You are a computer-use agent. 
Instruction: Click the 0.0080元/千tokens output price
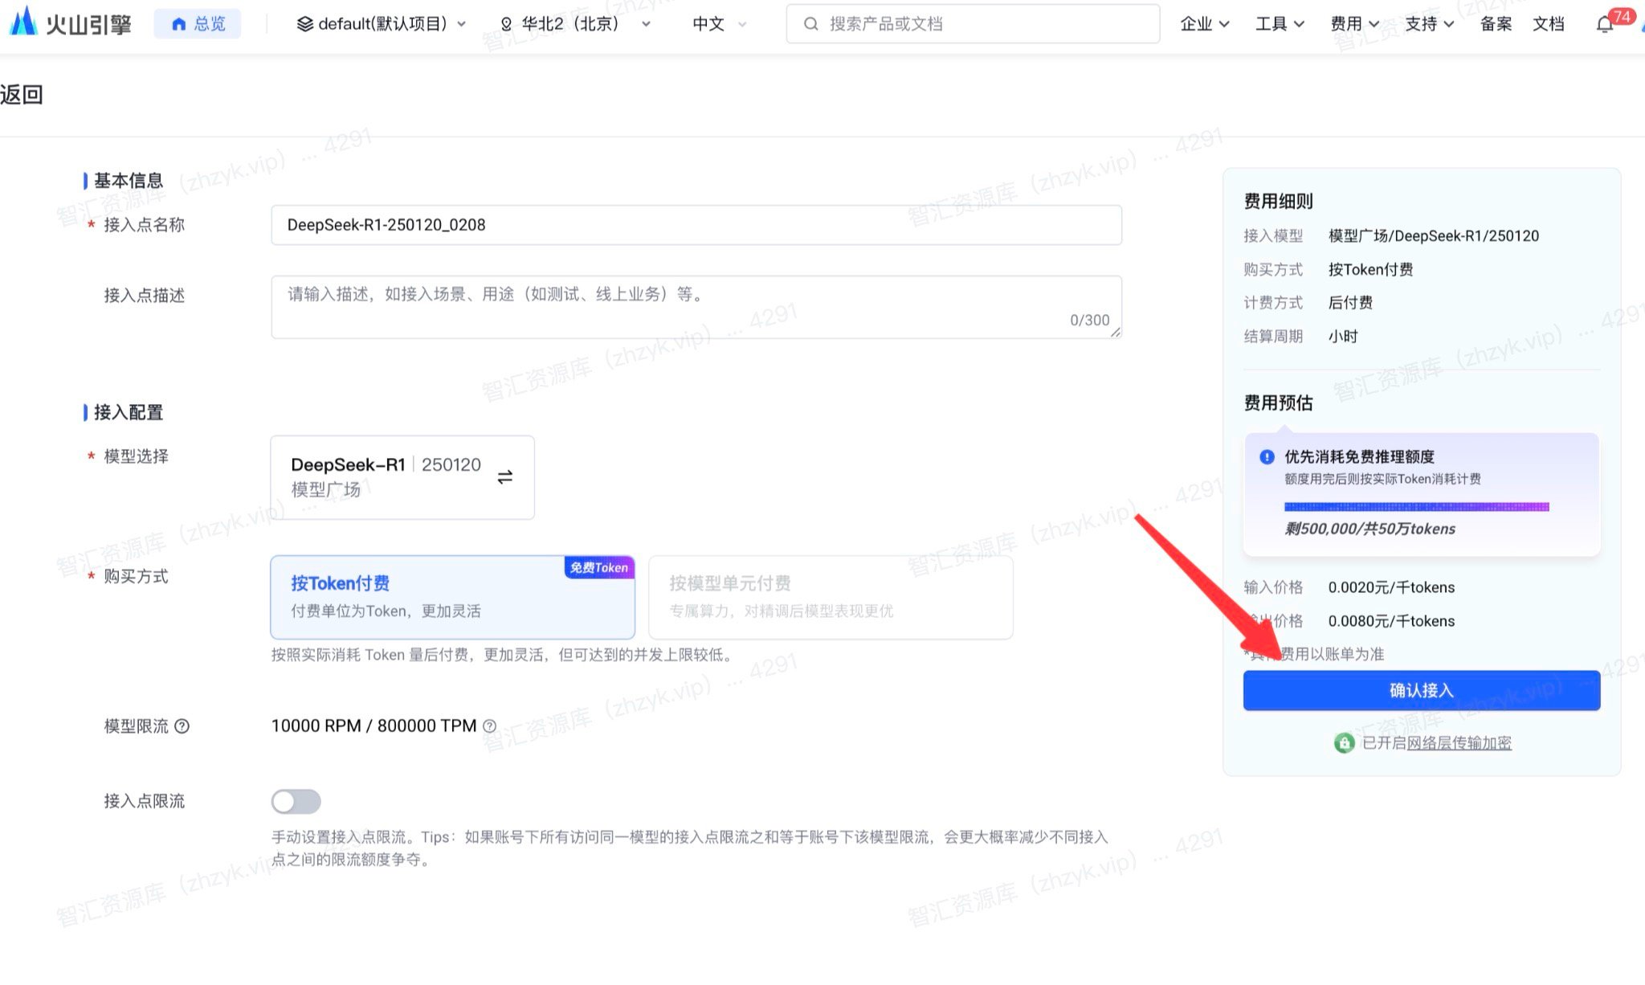[1391, 621]
